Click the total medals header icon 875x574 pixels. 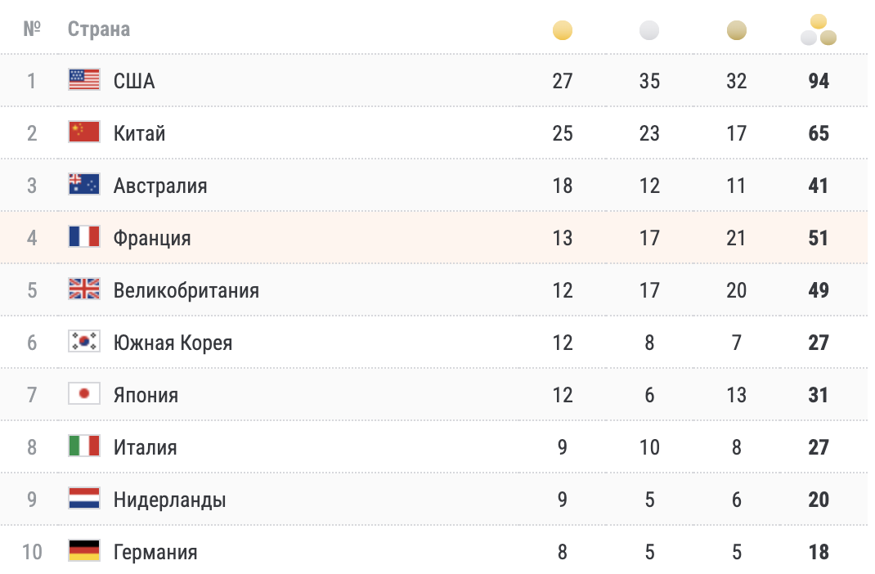pos(819,31)
